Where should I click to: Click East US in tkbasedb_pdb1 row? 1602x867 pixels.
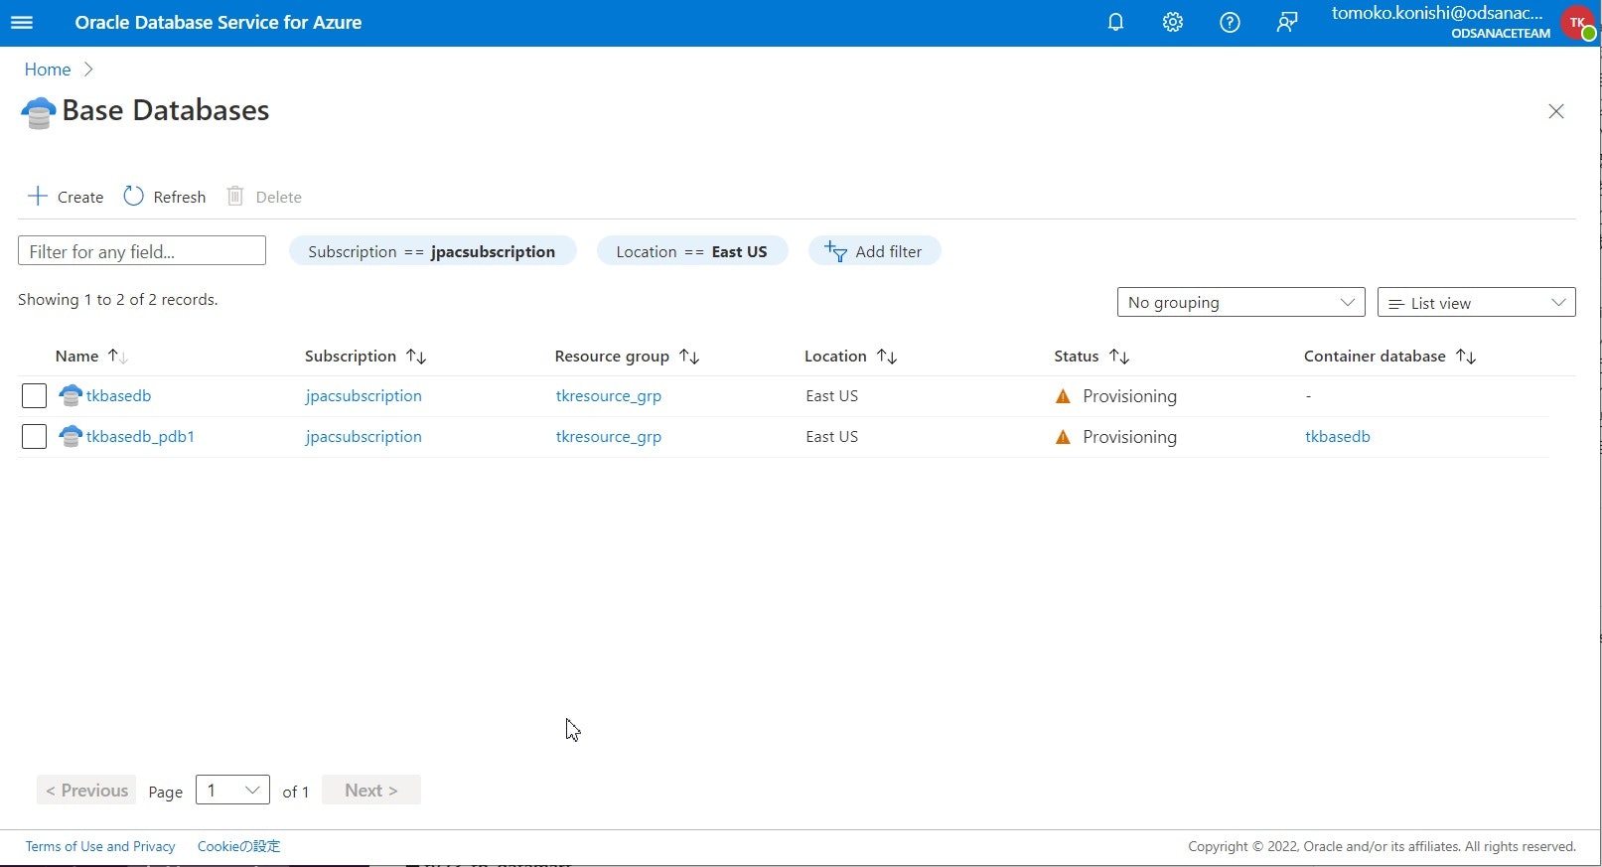[831, 436]
